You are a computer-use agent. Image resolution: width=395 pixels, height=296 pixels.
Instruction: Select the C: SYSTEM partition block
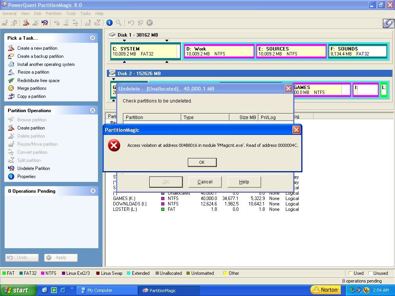pyautogui.click(x=145, y=51)
